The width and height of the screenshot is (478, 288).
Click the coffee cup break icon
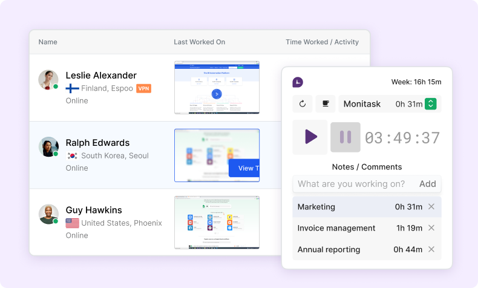point(326,104)
